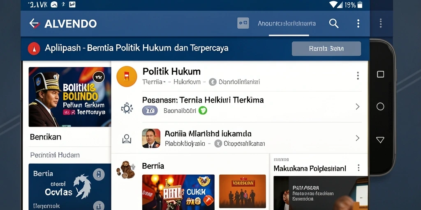421x210 pixels.
Task: Tap the green shield badge under Pesanasn
Action: pos(203,110)
